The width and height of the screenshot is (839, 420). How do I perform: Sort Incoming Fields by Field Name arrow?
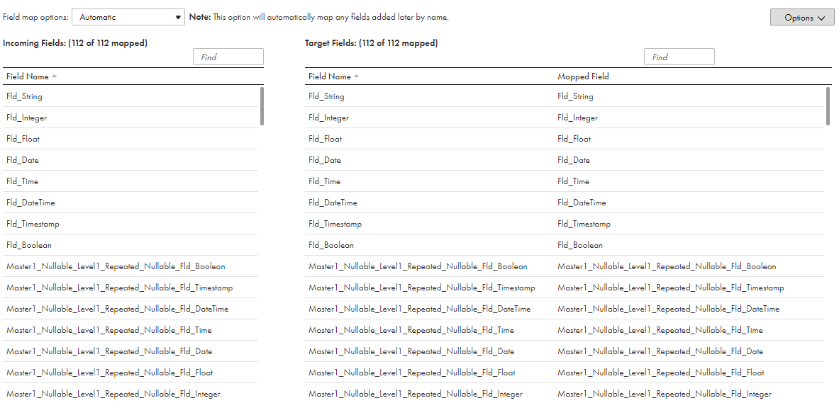(x=54, y=76)
